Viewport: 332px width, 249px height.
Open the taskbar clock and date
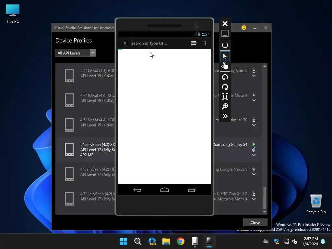pyautogui.click(x=310, y=241)
